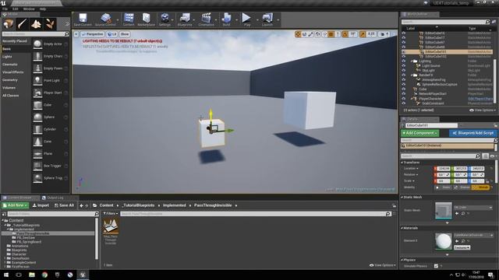Click Play to start the level

click(246, 19)
